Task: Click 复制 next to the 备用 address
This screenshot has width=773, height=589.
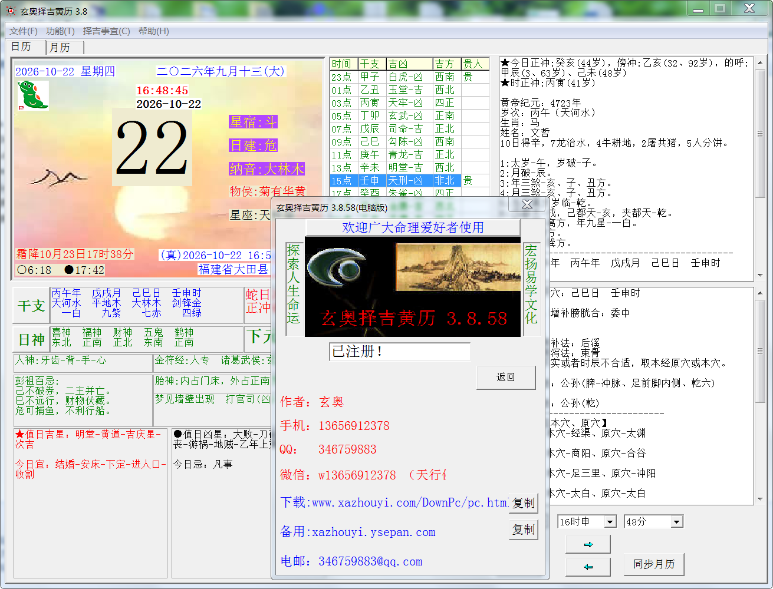Action: click(x=523, y=530)
